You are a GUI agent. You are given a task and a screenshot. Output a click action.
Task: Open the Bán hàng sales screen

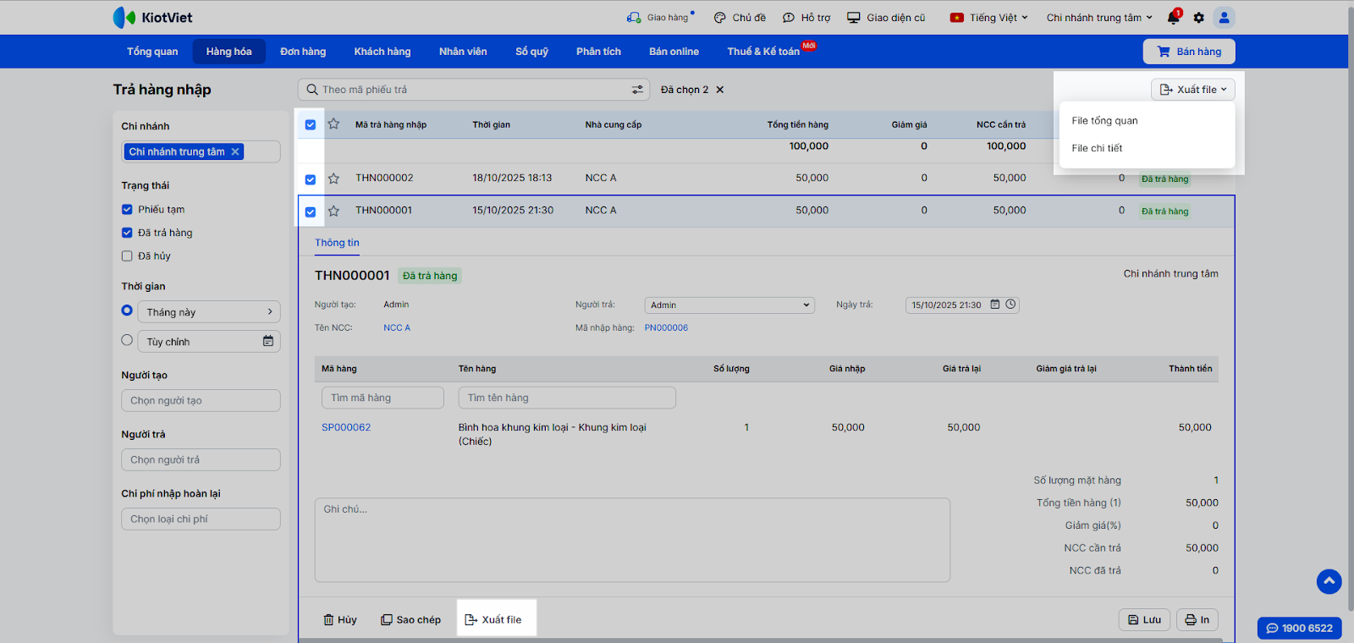1189,52
